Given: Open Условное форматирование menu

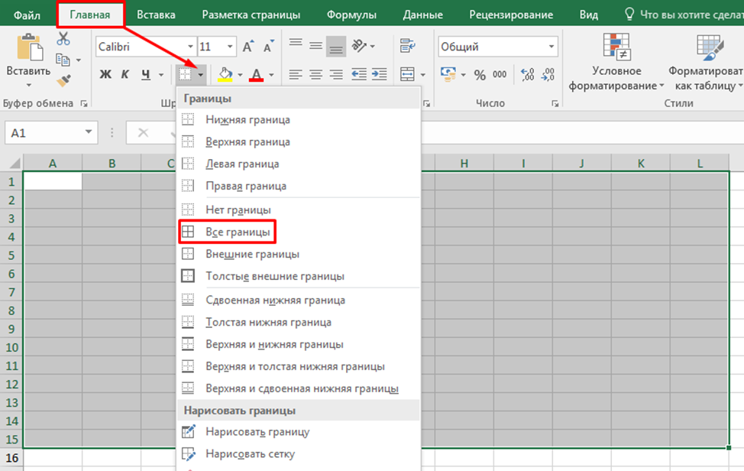Looking at the screenshot, I should 616,62.
